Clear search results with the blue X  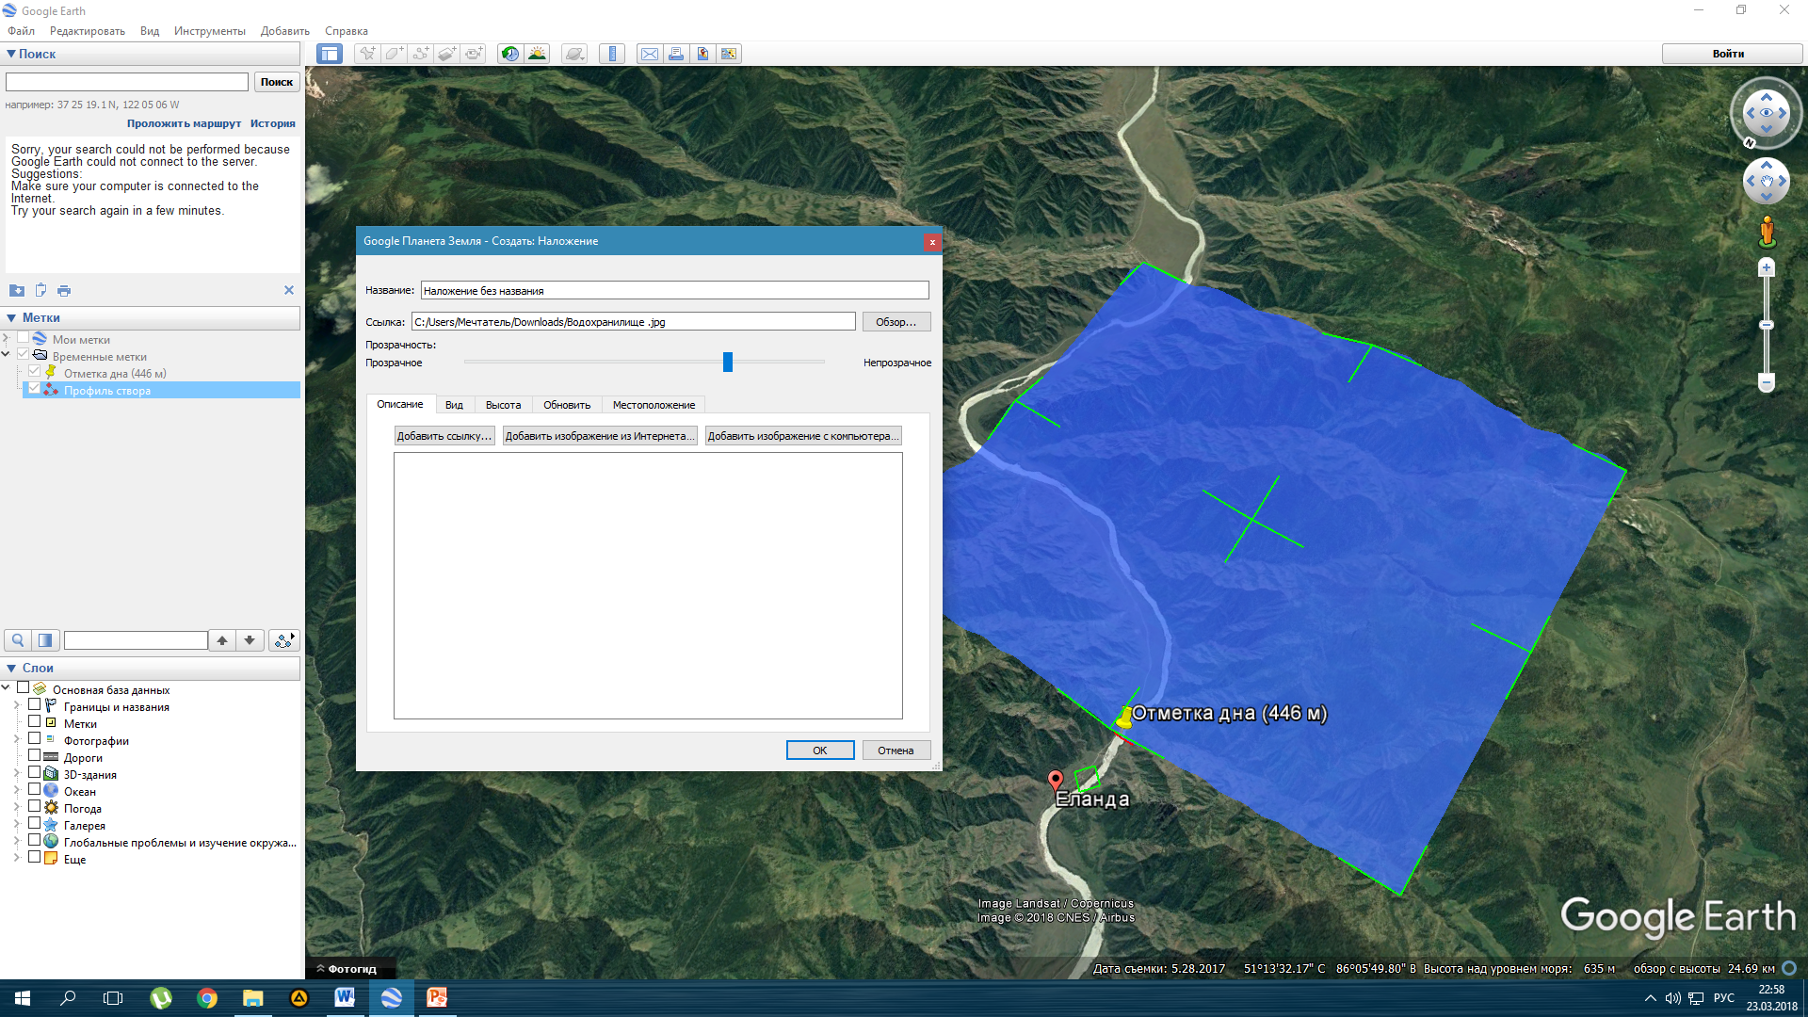[x=289, y=290]
